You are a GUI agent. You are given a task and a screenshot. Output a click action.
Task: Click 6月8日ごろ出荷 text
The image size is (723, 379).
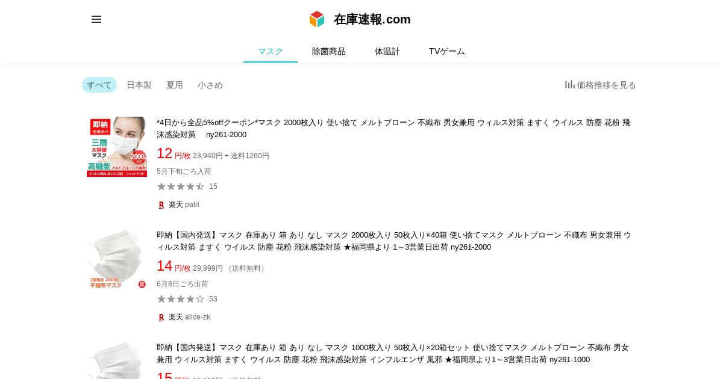183,284
